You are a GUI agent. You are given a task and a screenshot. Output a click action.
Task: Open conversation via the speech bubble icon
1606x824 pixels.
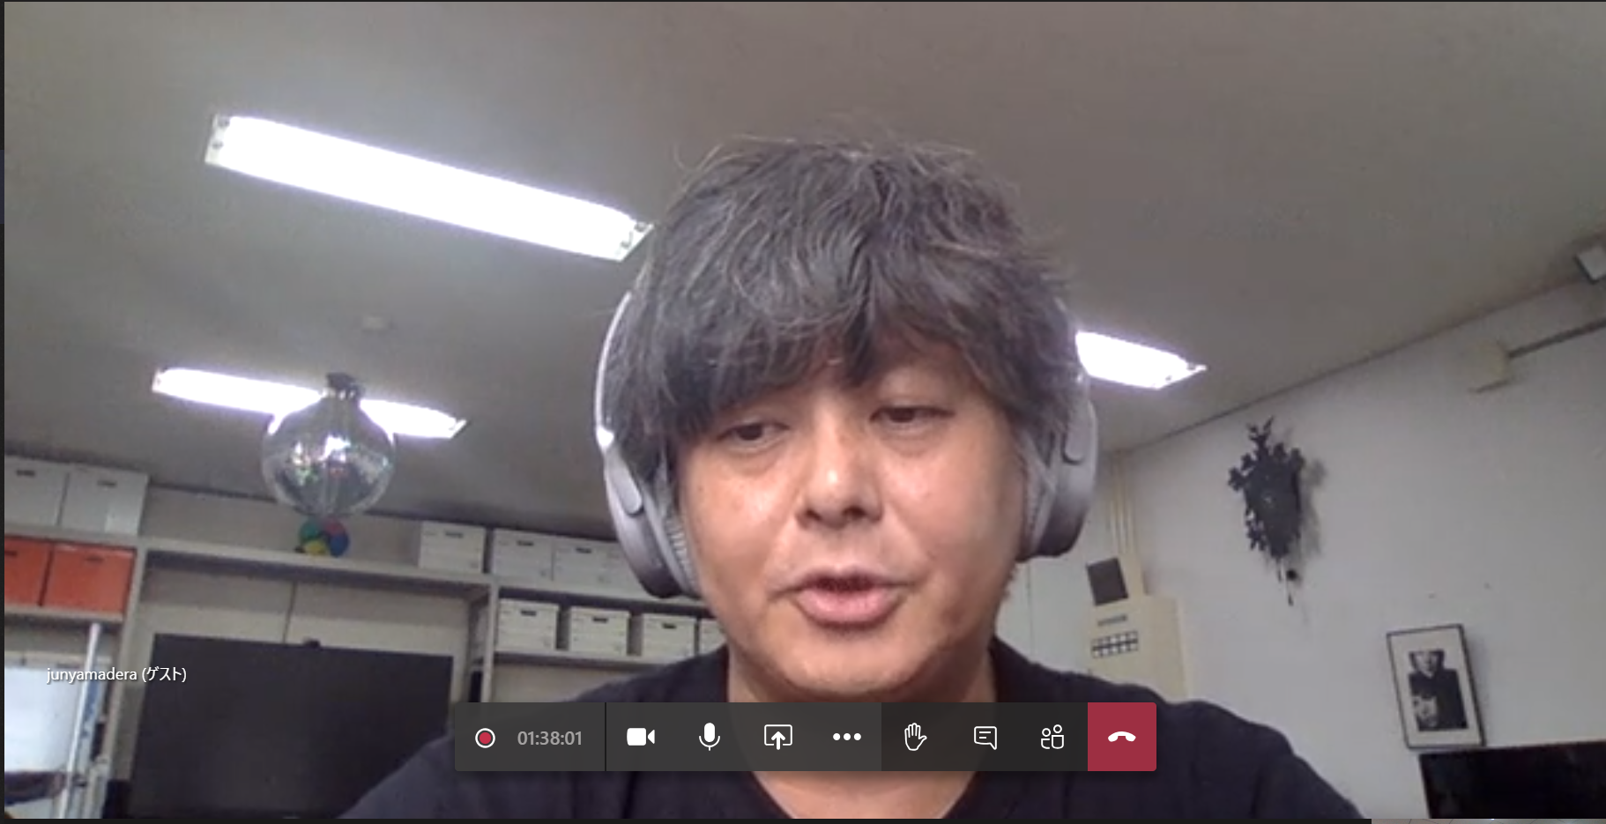[x=985, y=737]
